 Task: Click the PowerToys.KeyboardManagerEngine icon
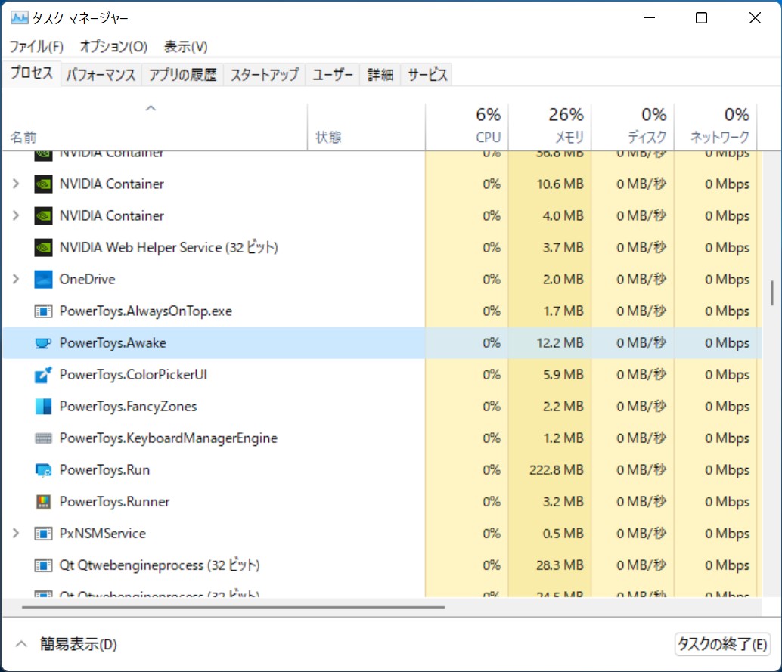tap(43, 438)
